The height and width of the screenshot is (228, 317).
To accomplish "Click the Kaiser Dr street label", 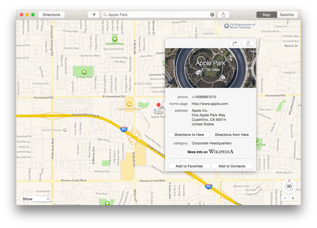I will (290, 73).
